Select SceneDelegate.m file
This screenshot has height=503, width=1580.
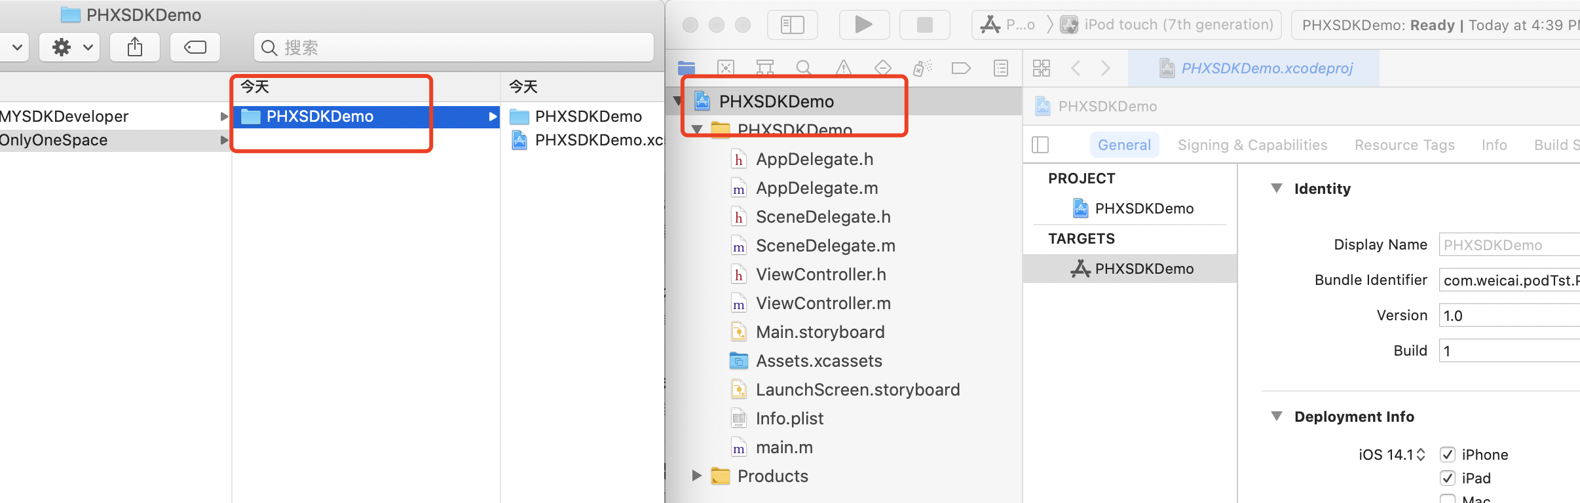coord(825,246)
